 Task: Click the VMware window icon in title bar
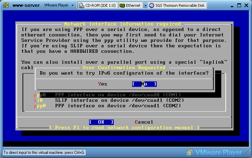[x=6, y=5]
